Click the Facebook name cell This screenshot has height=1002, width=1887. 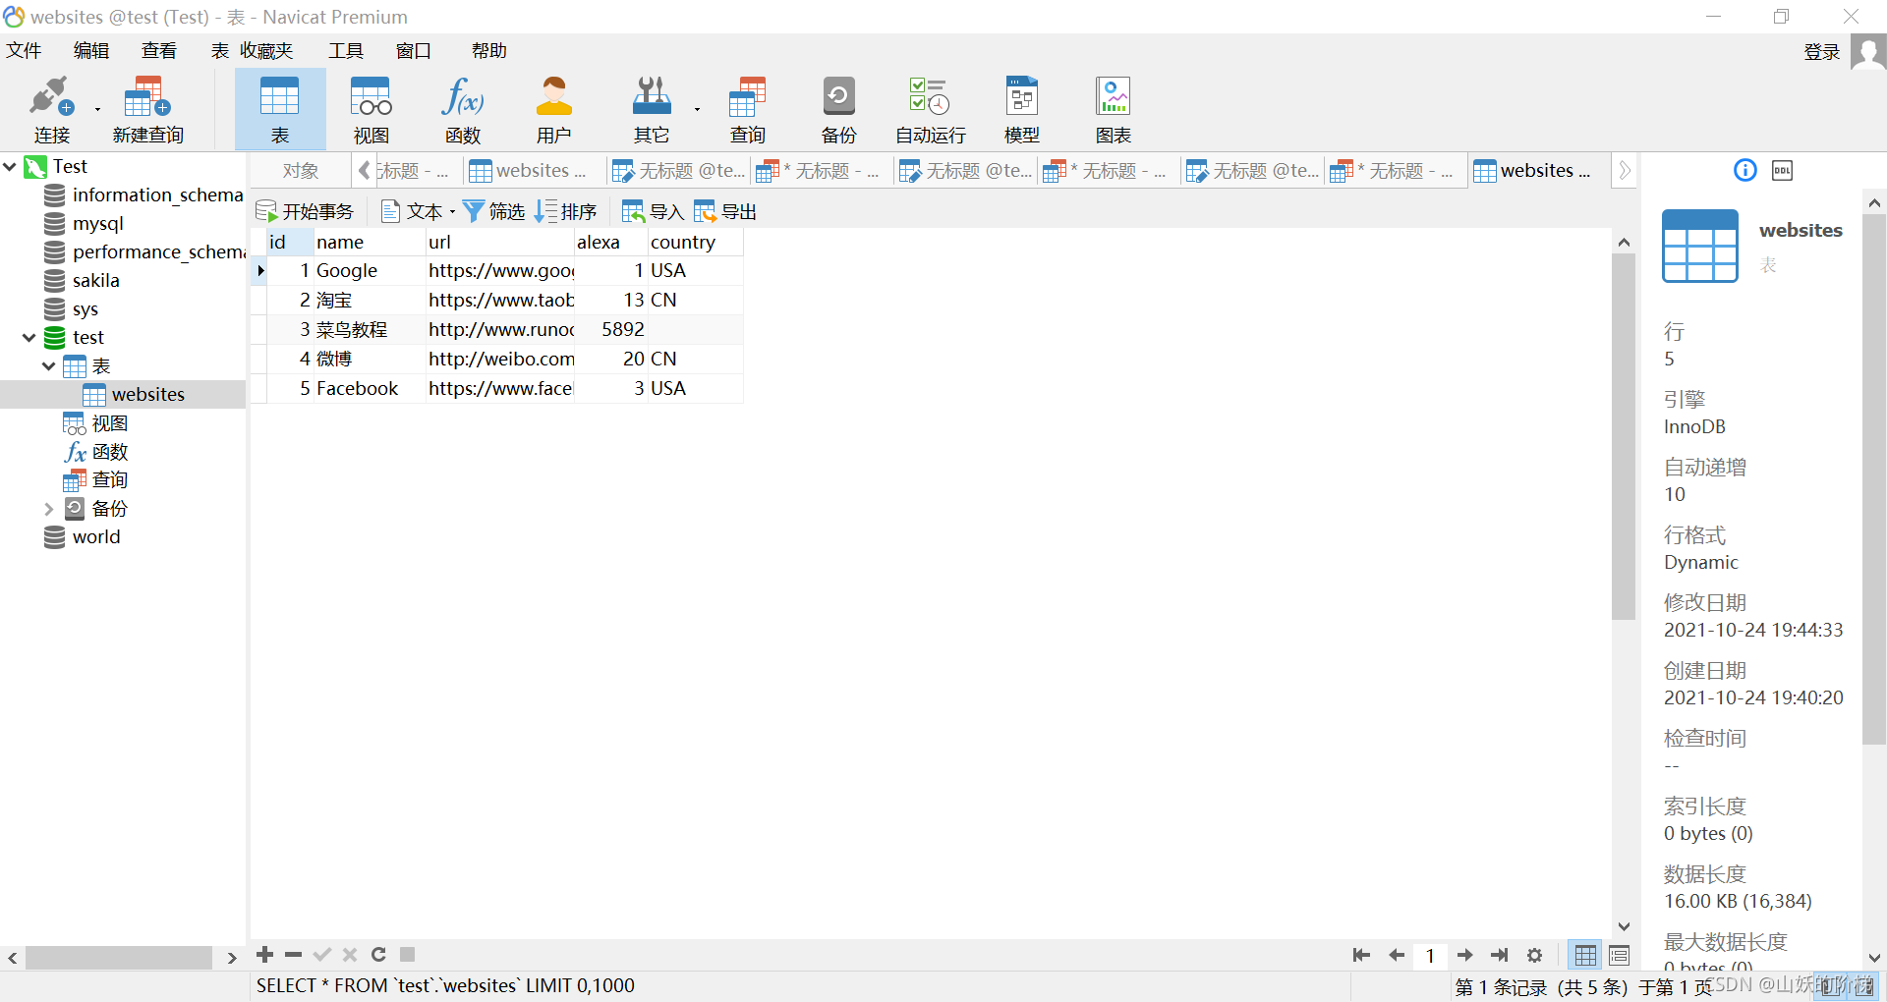[x=370, y=388]
